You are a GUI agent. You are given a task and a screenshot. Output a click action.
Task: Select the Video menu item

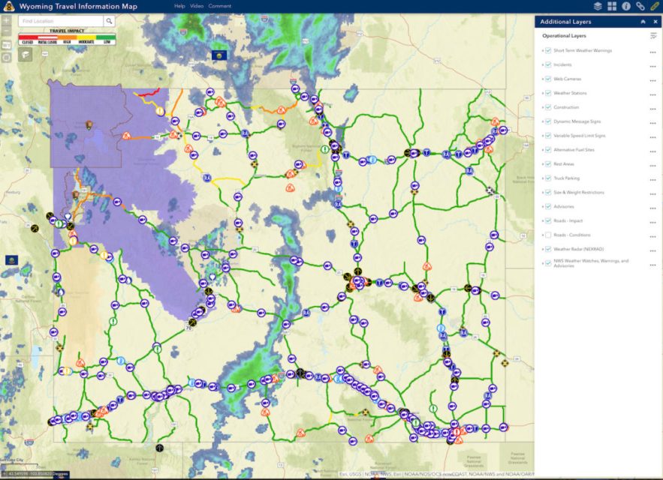click(x=195, y=5)
